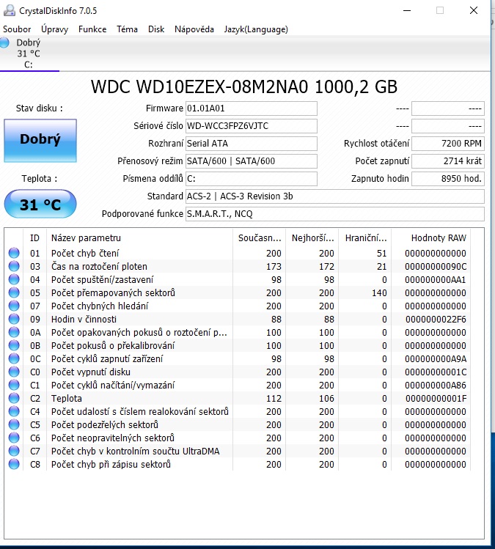Viewport: 495px width, 549px height.
Task: Click the disk model title WDC WD10EZEX-08M2NA0
Action: click(x=199, y=86)
